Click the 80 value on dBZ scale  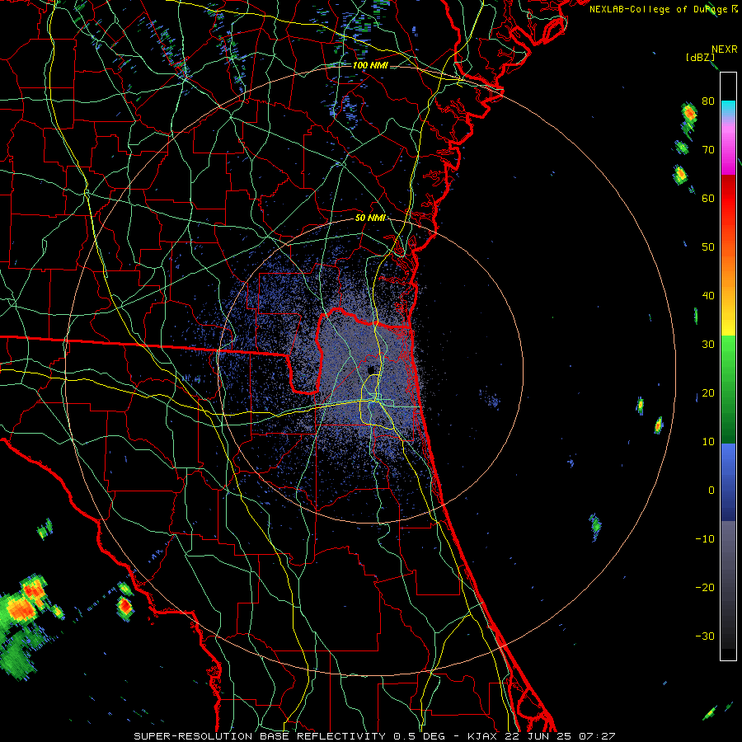(x=708, y=101)
